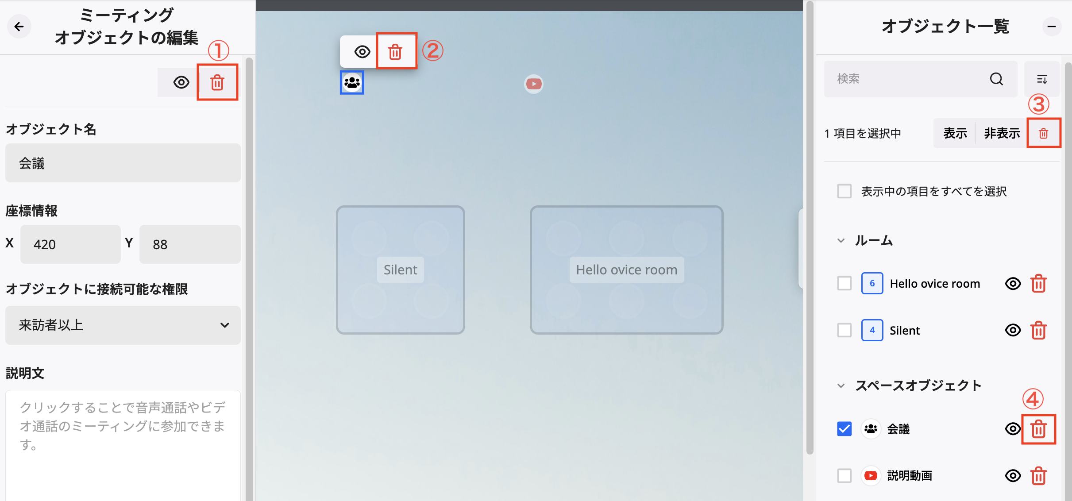This screenshot has height=501, width=1072.
Task: Delete the 会議 object via its trash icon
Action: point(1039,428)
